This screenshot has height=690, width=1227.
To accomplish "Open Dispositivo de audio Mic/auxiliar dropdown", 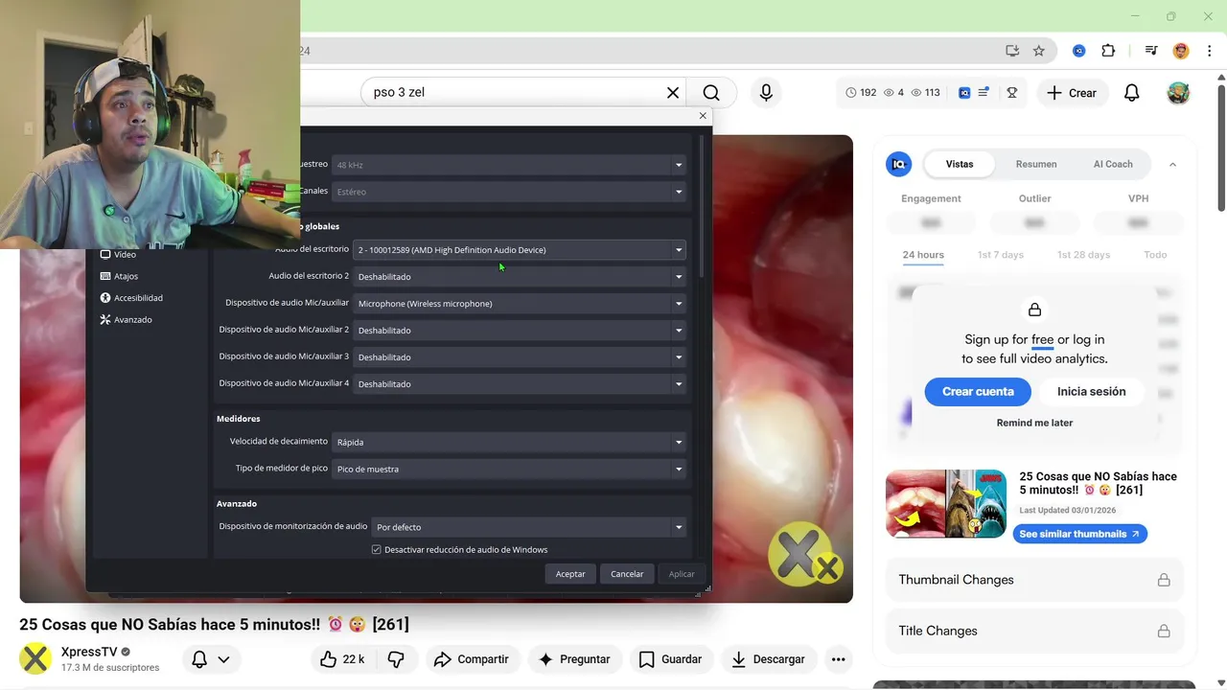I will [520, 304].
